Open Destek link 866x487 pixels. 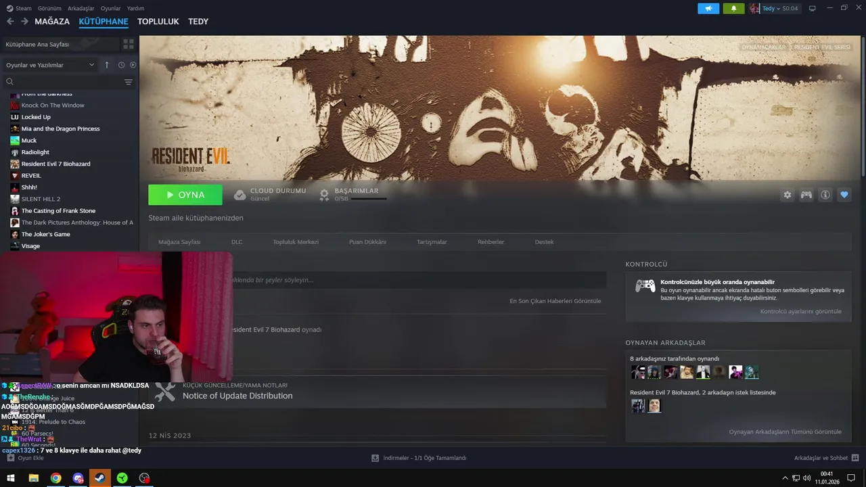click(544, 242)
